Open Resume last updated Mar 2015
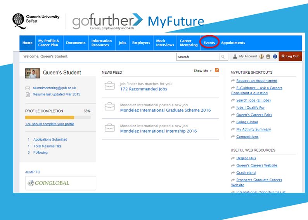Viewport: 308px width, 220px height. coord(56,94)
